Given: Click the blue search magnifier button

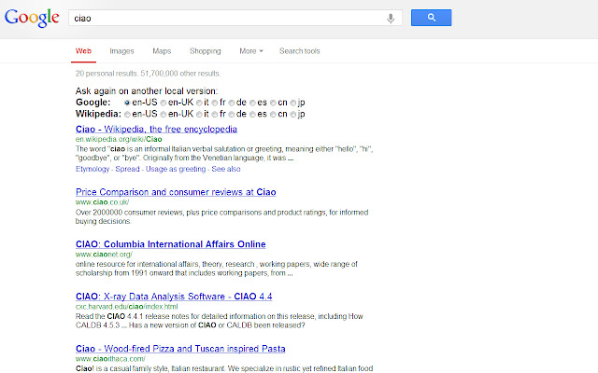Looking at the screenshot, I should pos(431,18).
